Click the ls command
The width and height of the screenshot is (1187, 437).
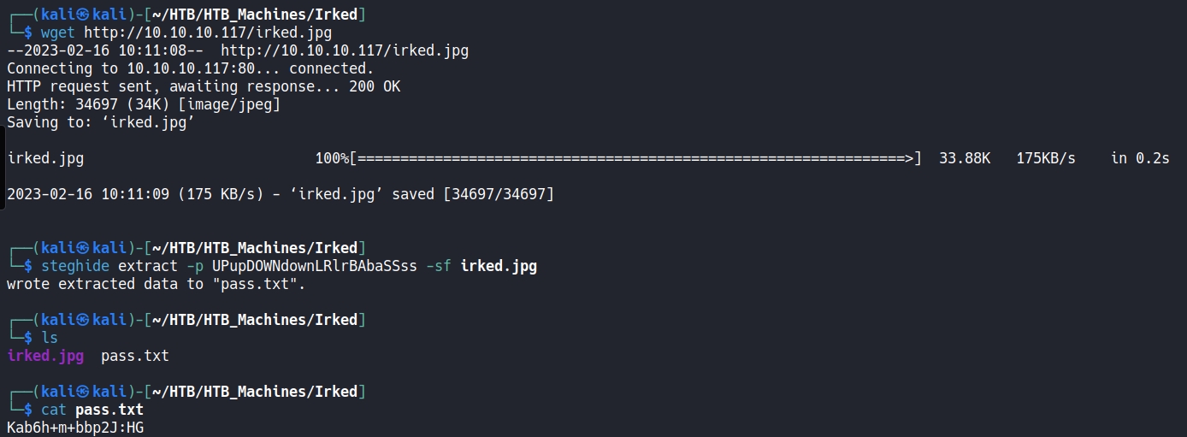click(50, 338)
